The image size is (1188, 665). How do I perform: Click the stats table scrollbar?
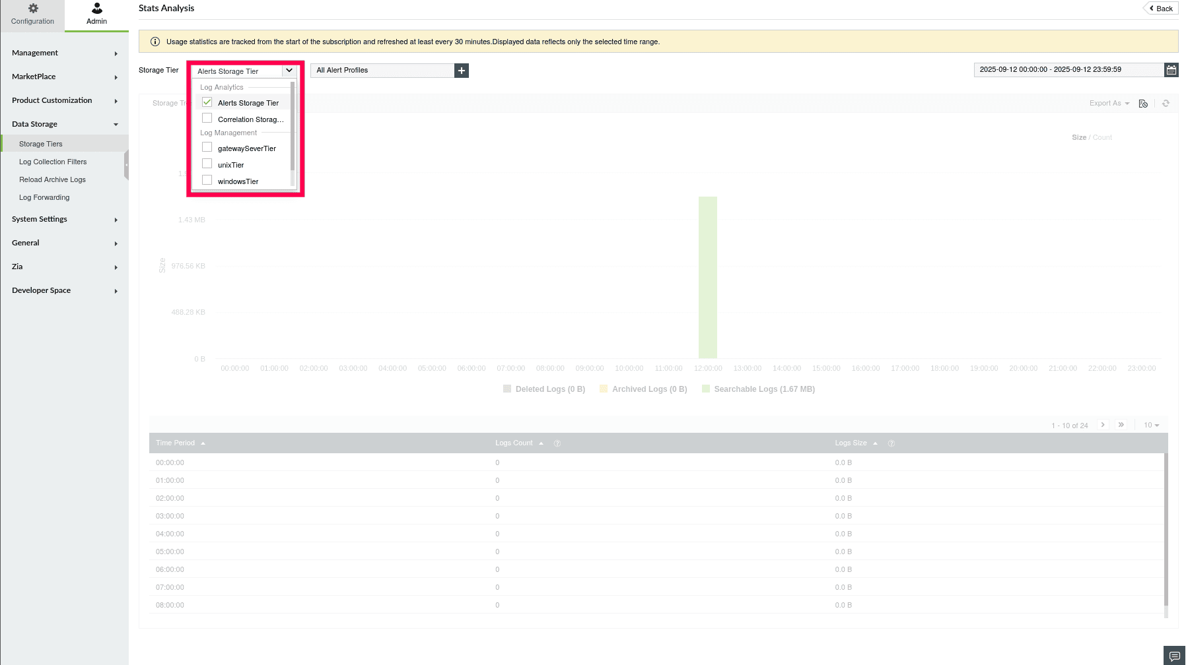click(x=1166, y=528)
